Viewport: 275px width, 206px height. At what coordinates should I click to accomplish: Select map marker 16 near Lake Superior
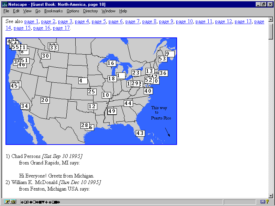[111, 63]
